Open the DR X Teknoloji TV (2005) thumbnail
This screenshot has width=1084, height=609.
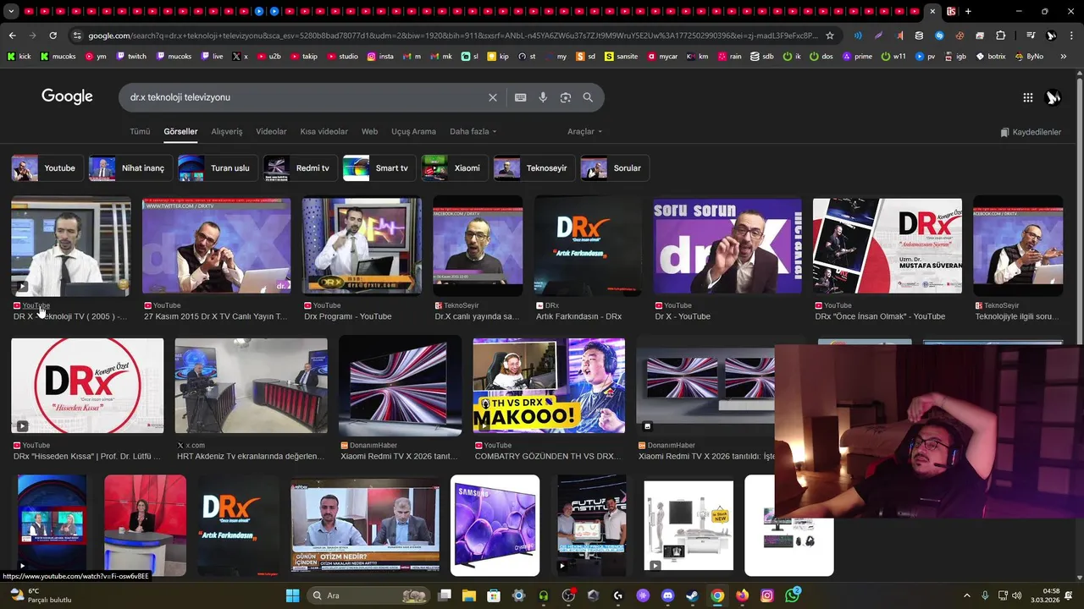[71, 246]
